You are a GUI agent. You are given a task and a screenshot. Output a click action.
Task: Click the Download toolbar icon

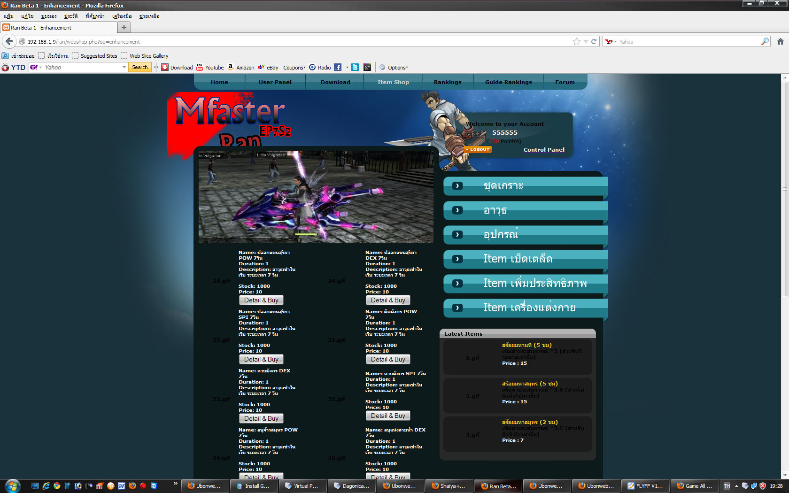pos(177,67)
